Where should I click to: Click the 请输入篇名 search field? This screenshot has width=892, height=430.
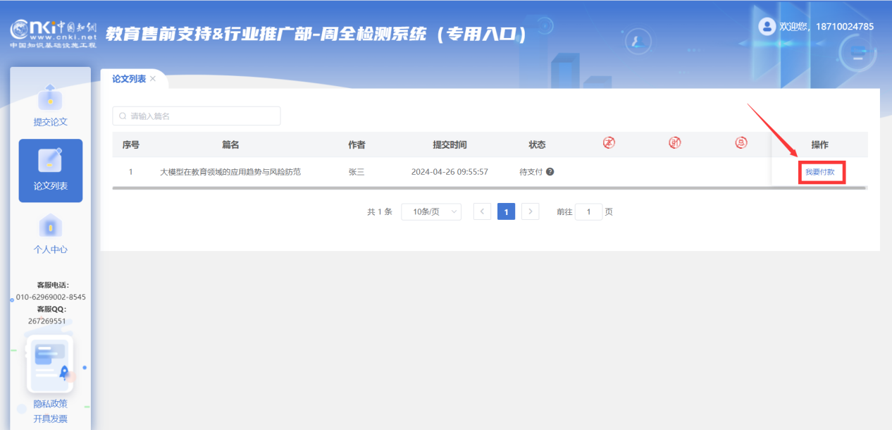click(x=197, y=116)
